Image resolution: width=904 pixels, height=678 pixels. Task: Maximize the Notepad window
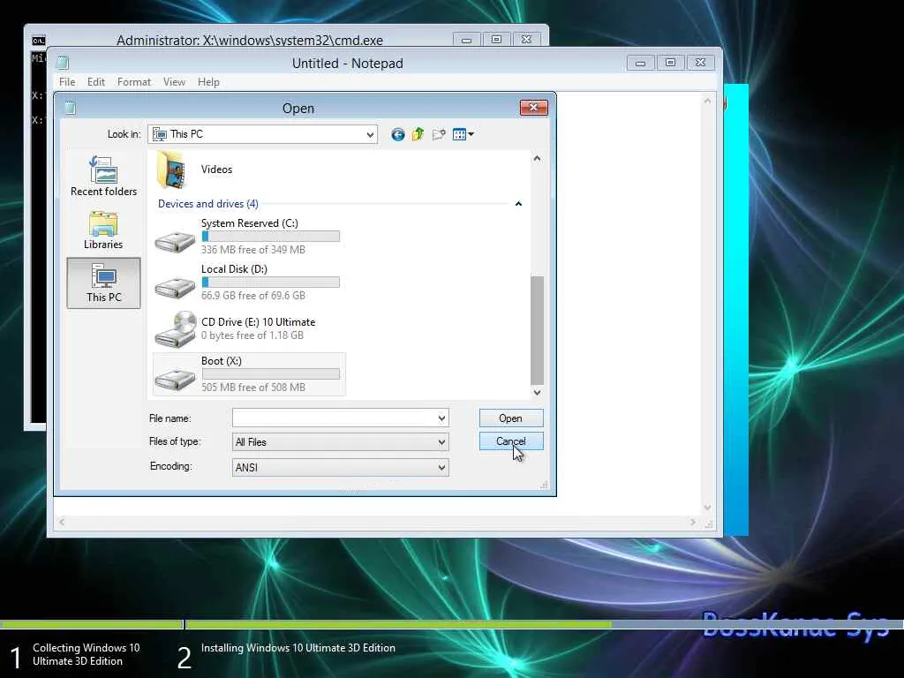(x=670, y=63)
